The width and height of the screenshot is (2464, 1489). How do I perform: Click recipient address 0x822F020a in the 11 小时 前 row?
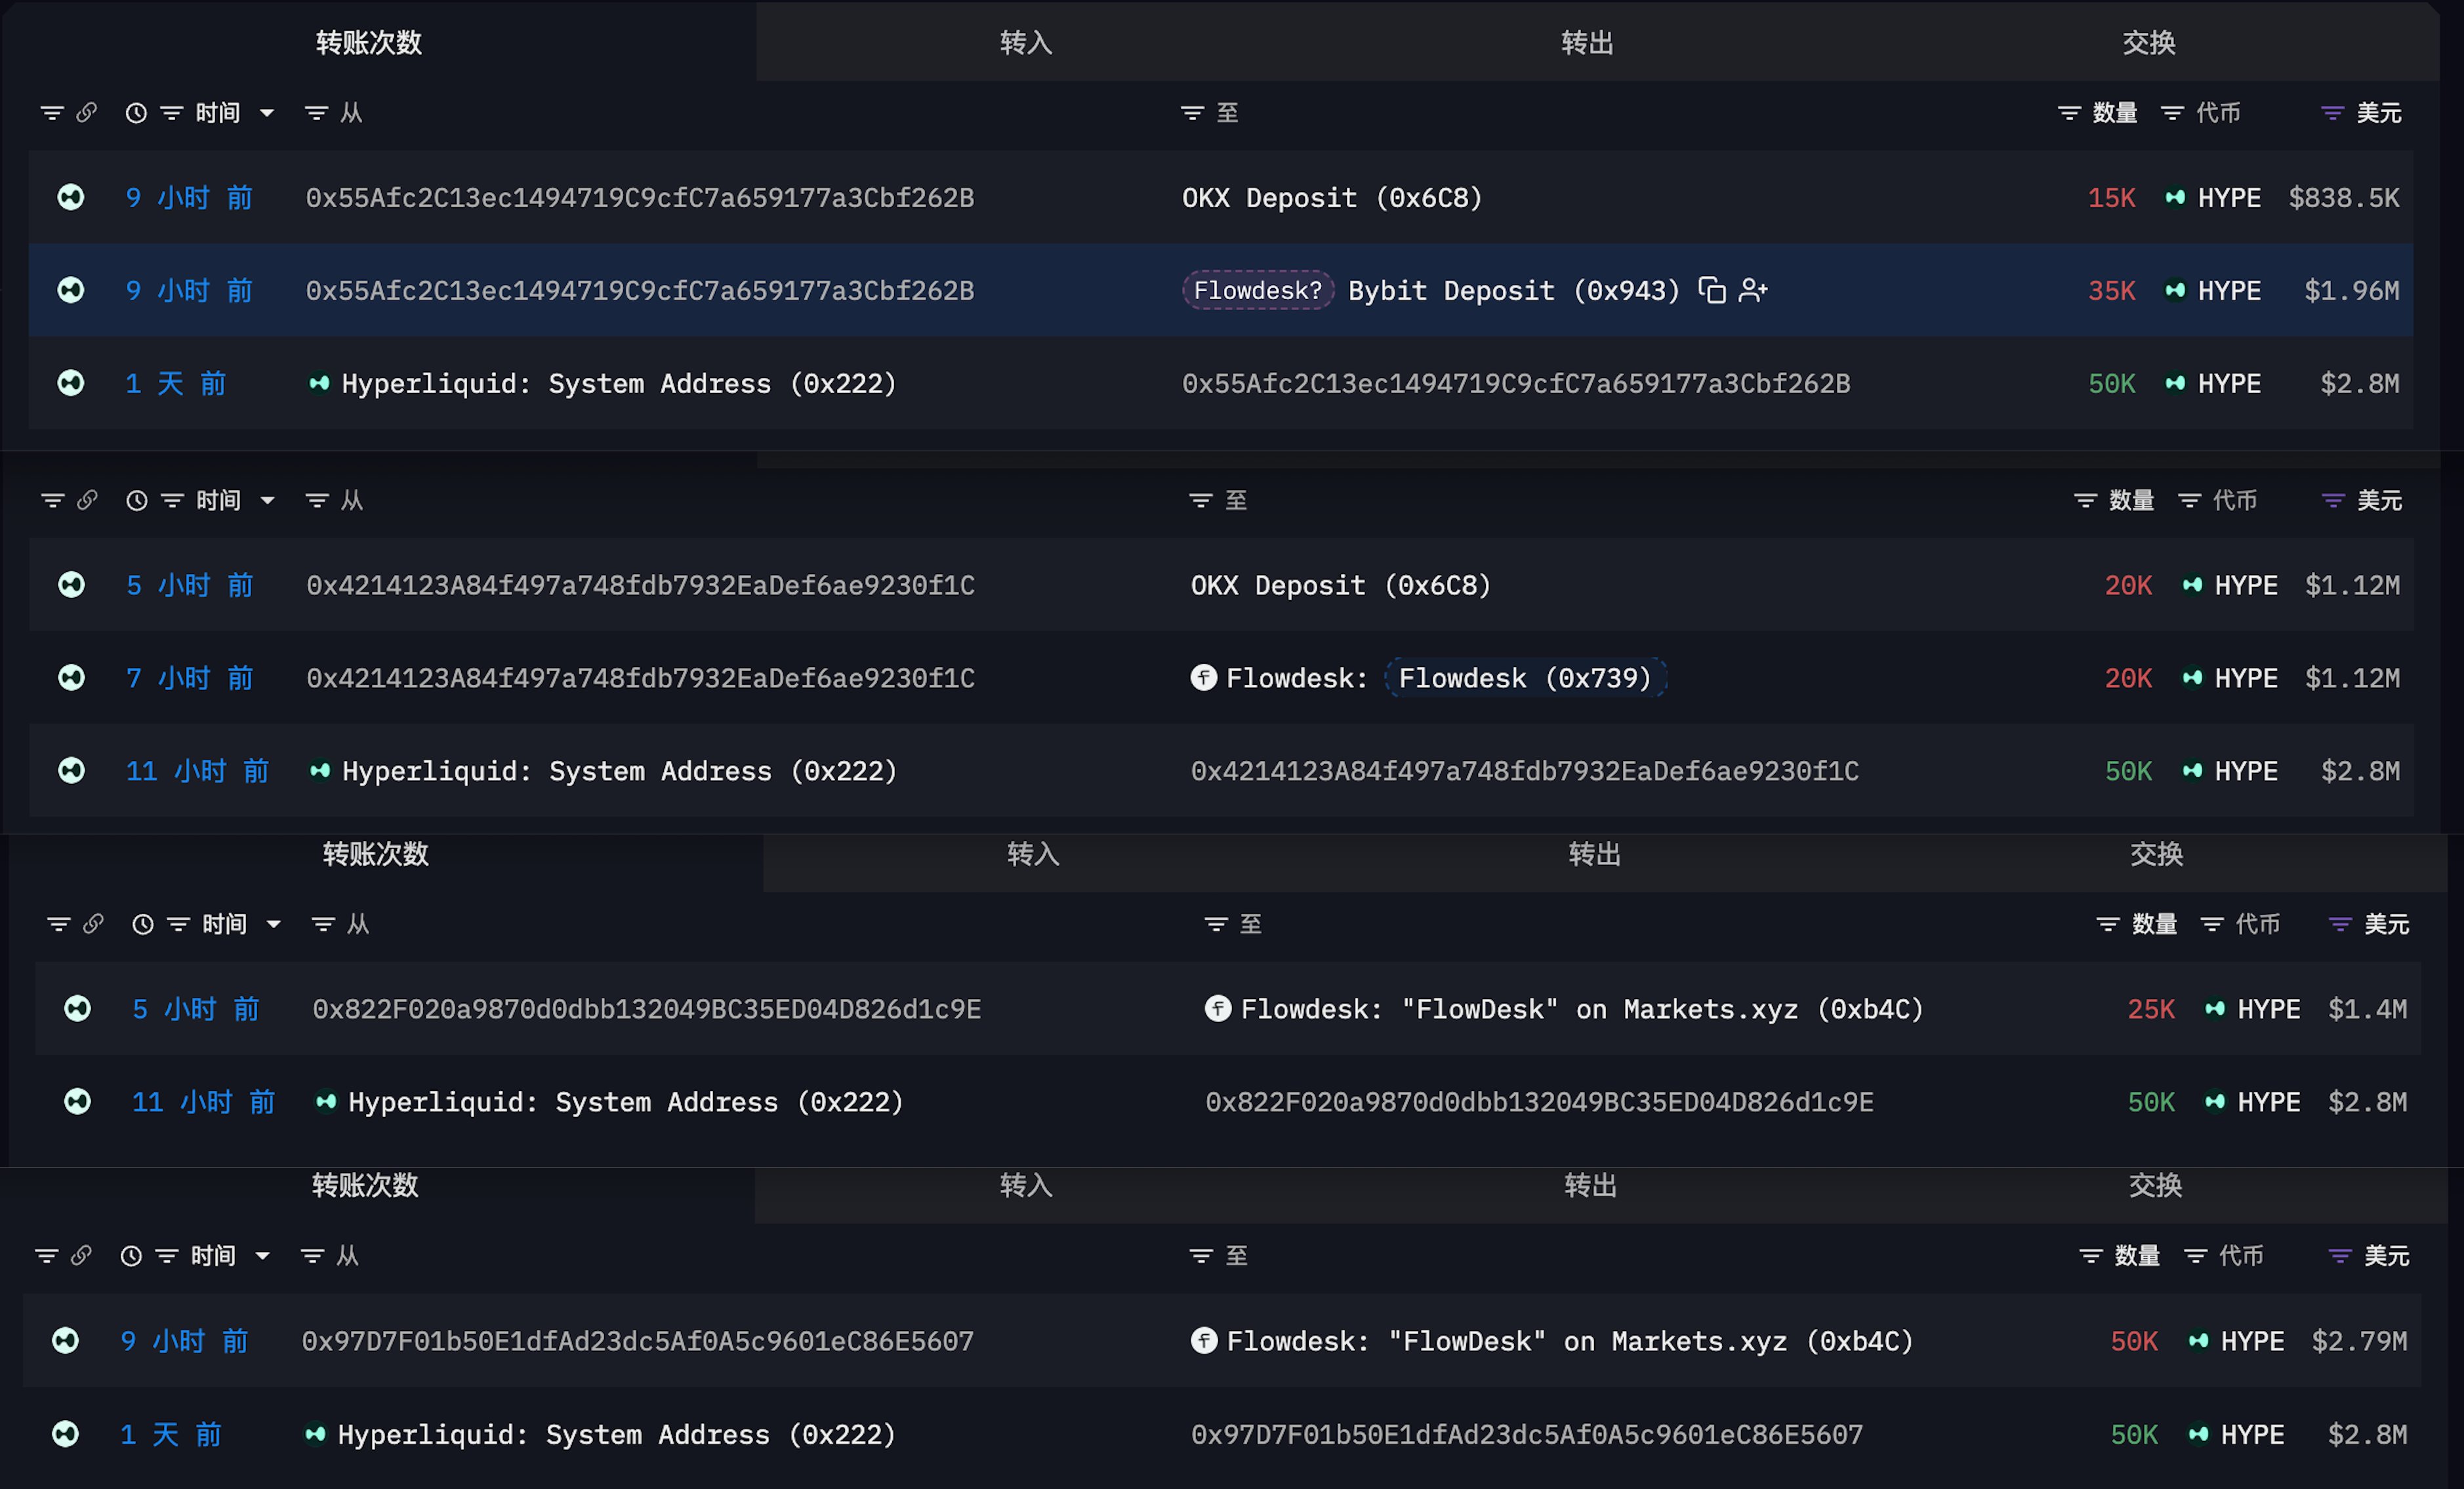tap(1539, 1101)
